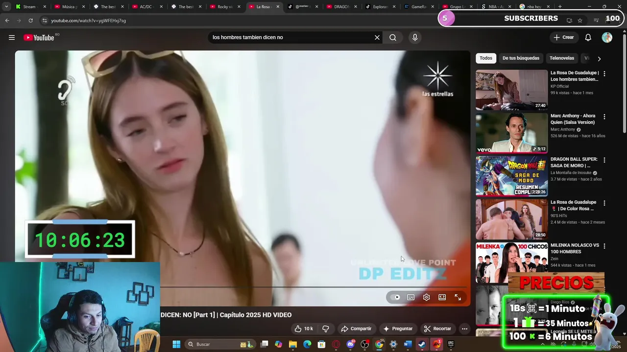
Task: Open Microsoft Store from the taskbar
Action: (x=321, y=344)
